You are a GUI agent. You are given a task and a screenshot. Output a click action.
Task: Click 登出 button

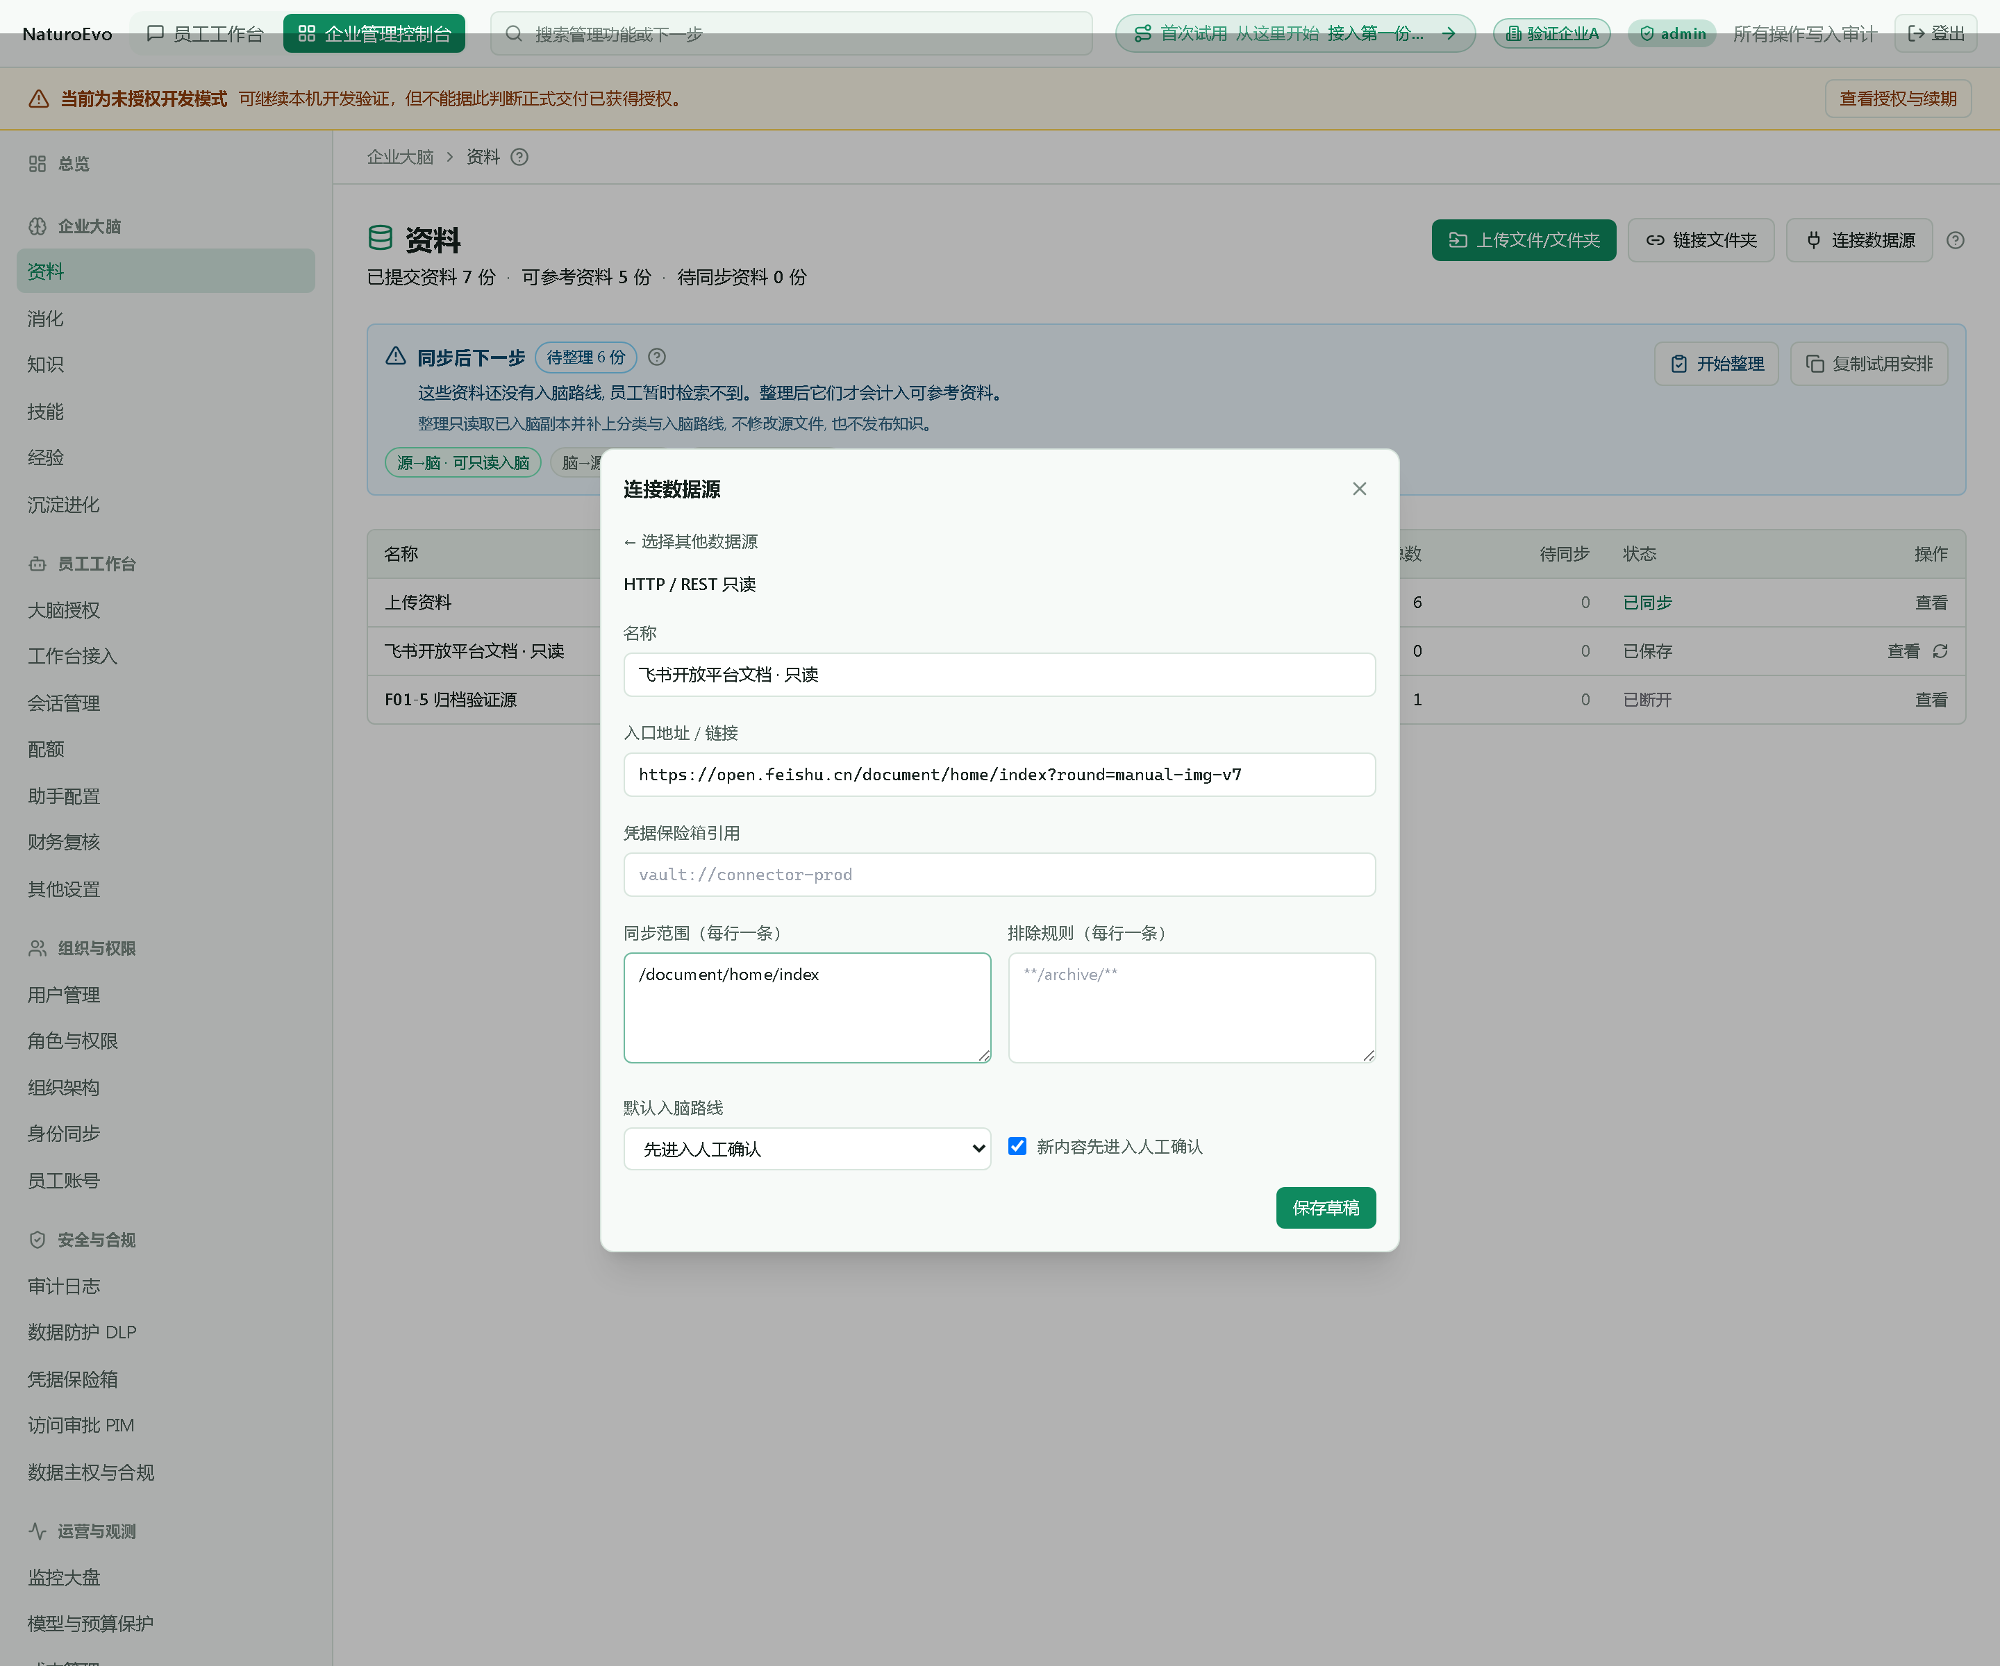click(1935, 33)
